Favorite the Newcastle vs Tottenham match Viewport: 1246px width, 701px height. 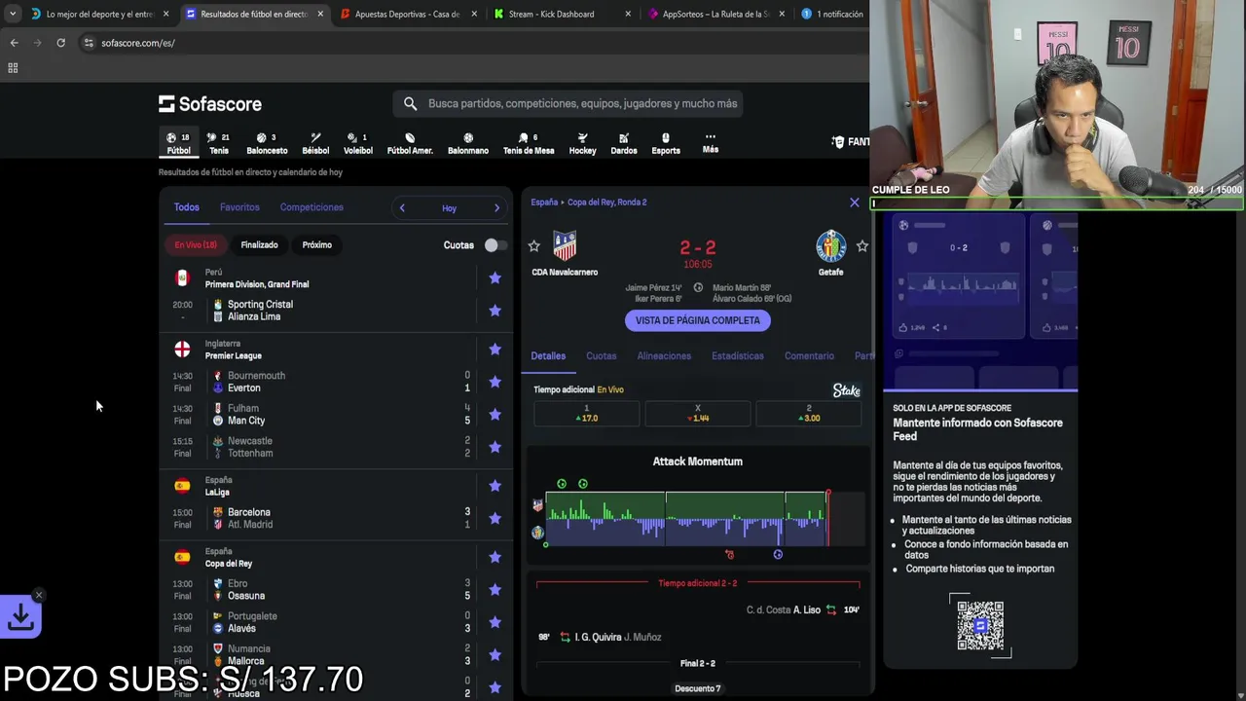[495, 447]
